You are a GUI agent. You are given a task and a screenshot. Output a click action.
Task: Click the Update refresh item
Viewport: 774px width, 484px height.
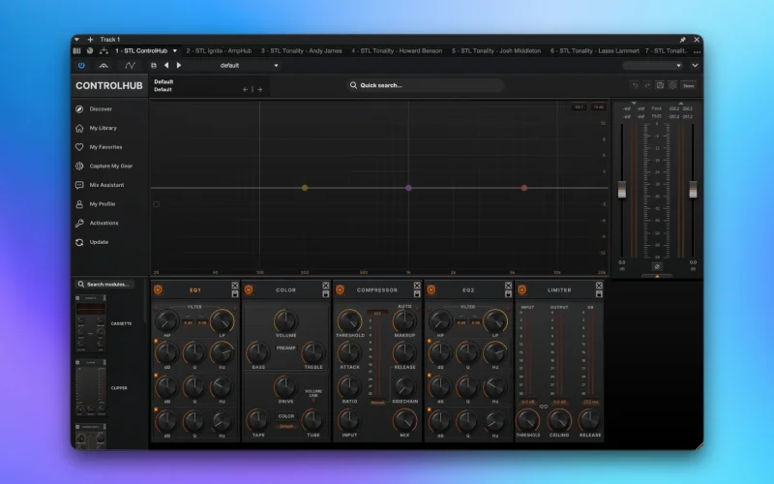(92, 242)
